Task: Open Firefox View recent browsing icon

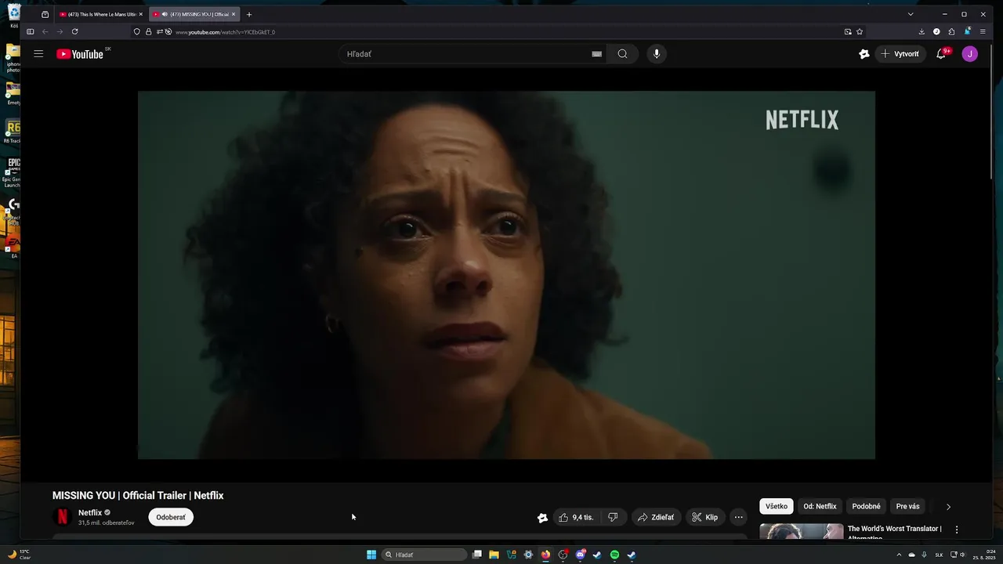Action: tap(45, 14)
